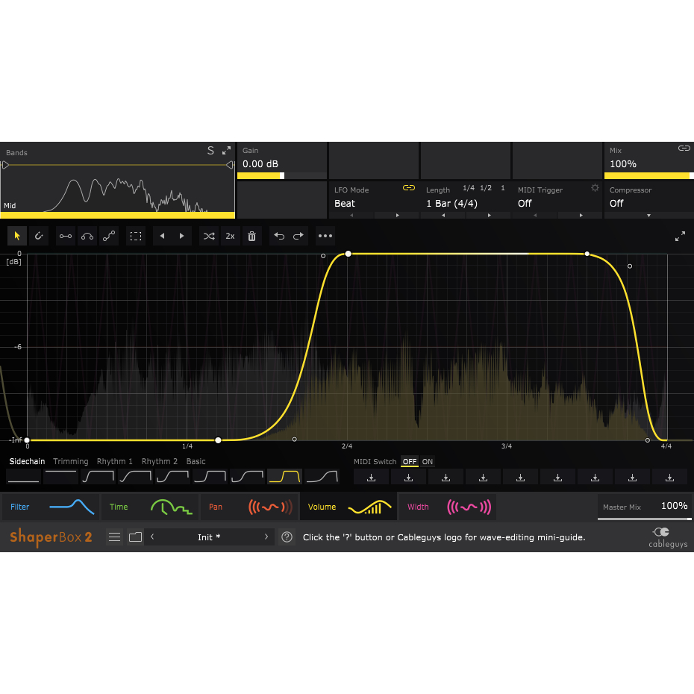Activate the marquee selection tool

coord(135,236)
